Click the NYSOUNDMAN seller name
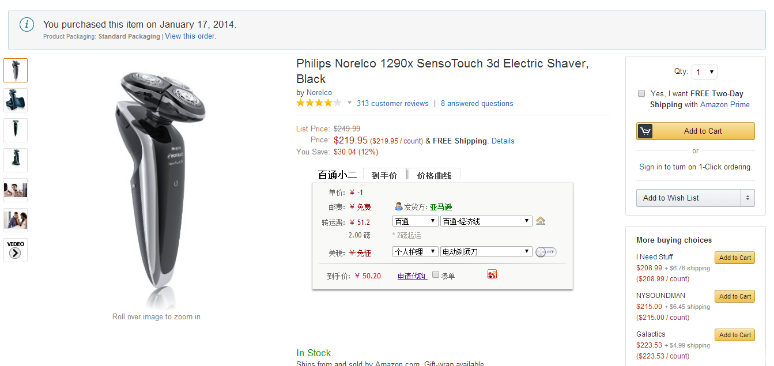 pos(660,296)
